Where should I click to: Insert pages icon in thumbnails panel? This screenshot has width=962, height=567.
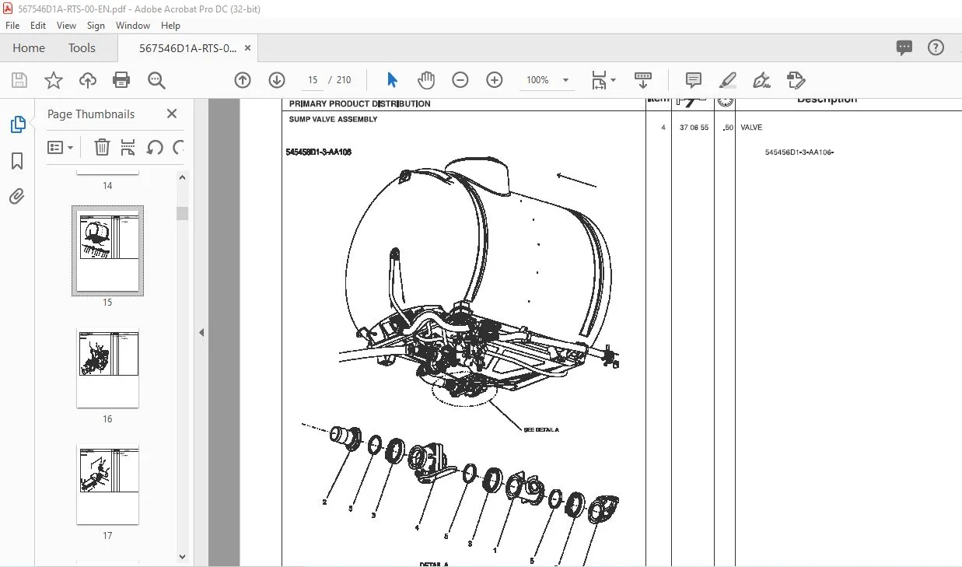click(128, 147)
